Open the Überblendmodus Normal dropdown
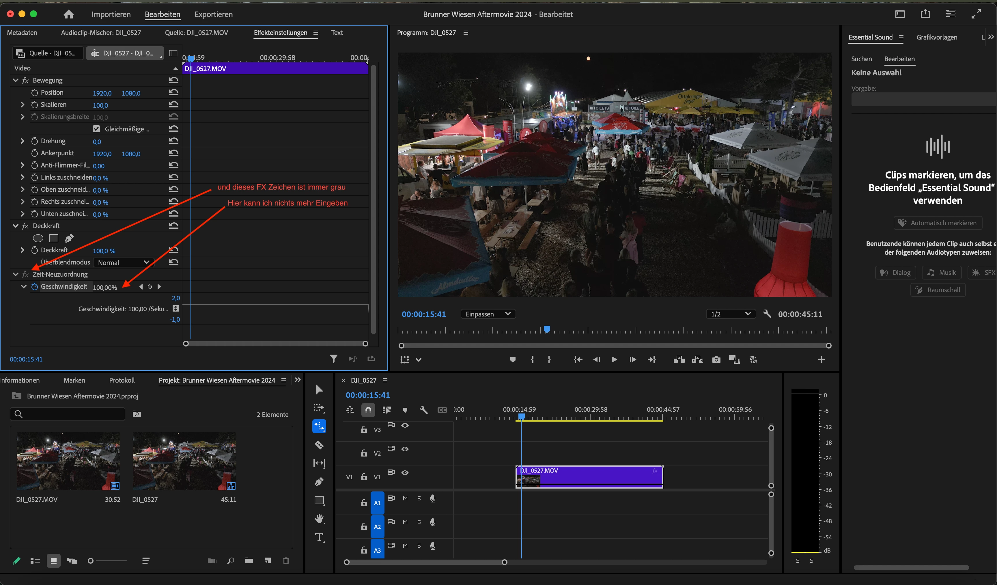 click(x=123, y=262)
